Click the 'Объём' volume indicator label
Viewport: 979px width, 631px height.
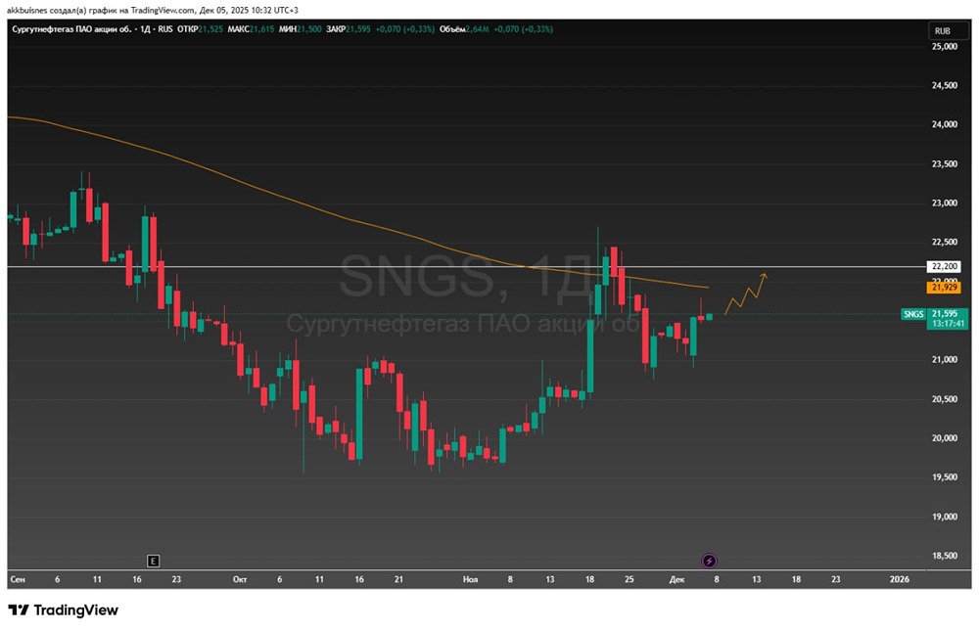[452, 29]
